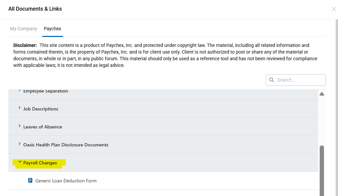Select the Paychex tab
Viewport: 338px width, 196px height.
tap(52, 29)
